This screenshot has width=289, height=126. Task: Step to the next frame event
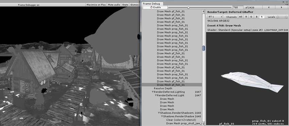tap(282, 7)
